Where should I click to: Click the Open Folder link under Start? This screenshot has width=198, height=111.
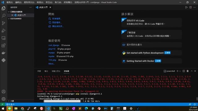pos(58,26)
